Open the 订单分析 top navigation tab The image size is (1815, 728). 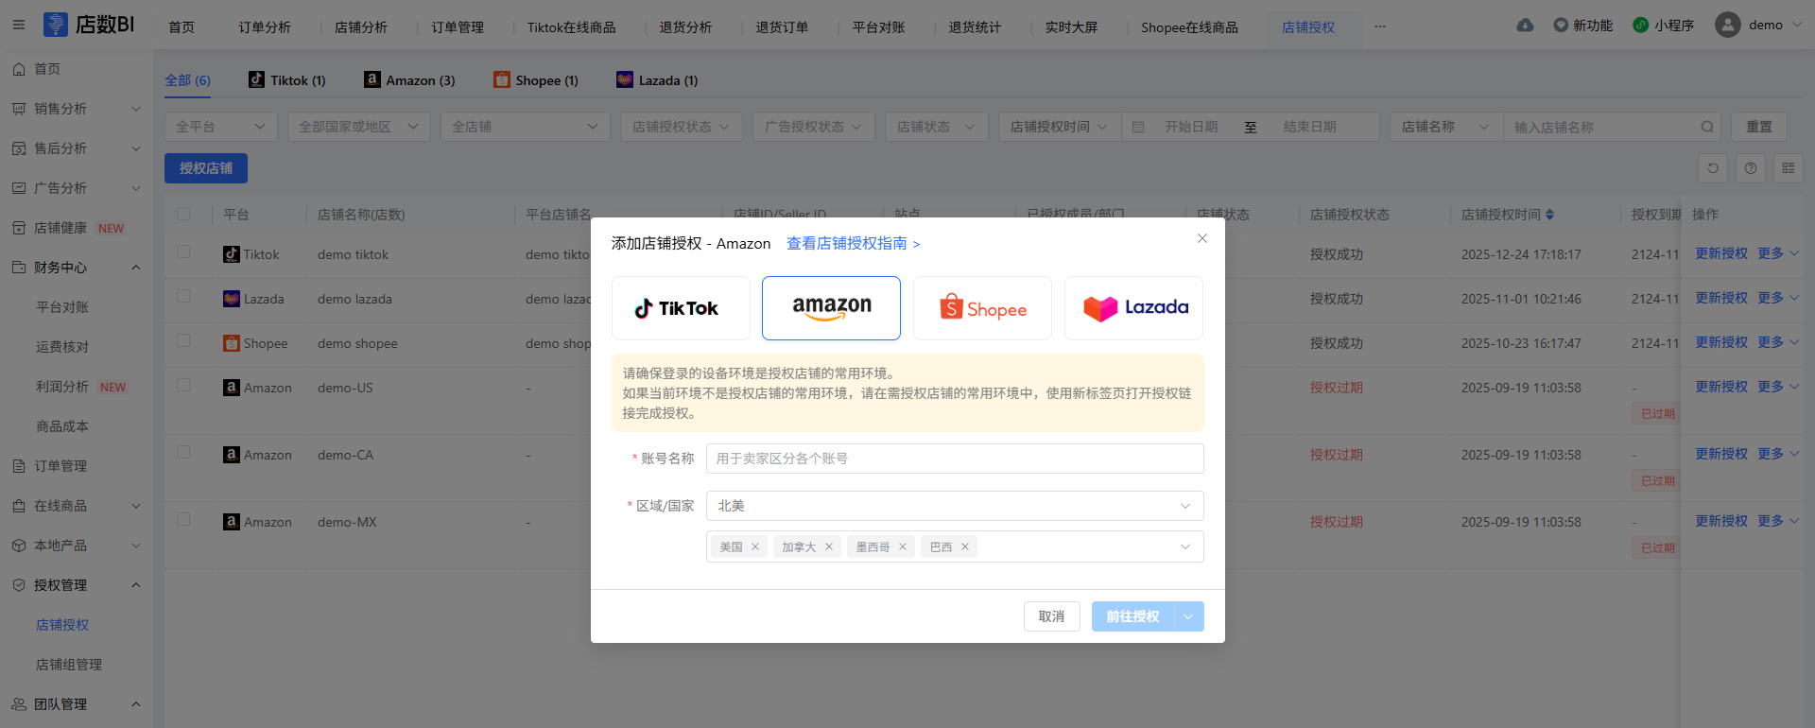[x=265, y=27]
